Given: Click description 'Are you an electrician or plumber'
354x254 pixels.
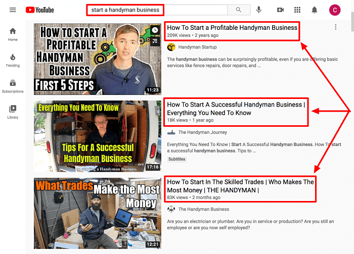Looking at the screenshot, I should click(250, 225).
